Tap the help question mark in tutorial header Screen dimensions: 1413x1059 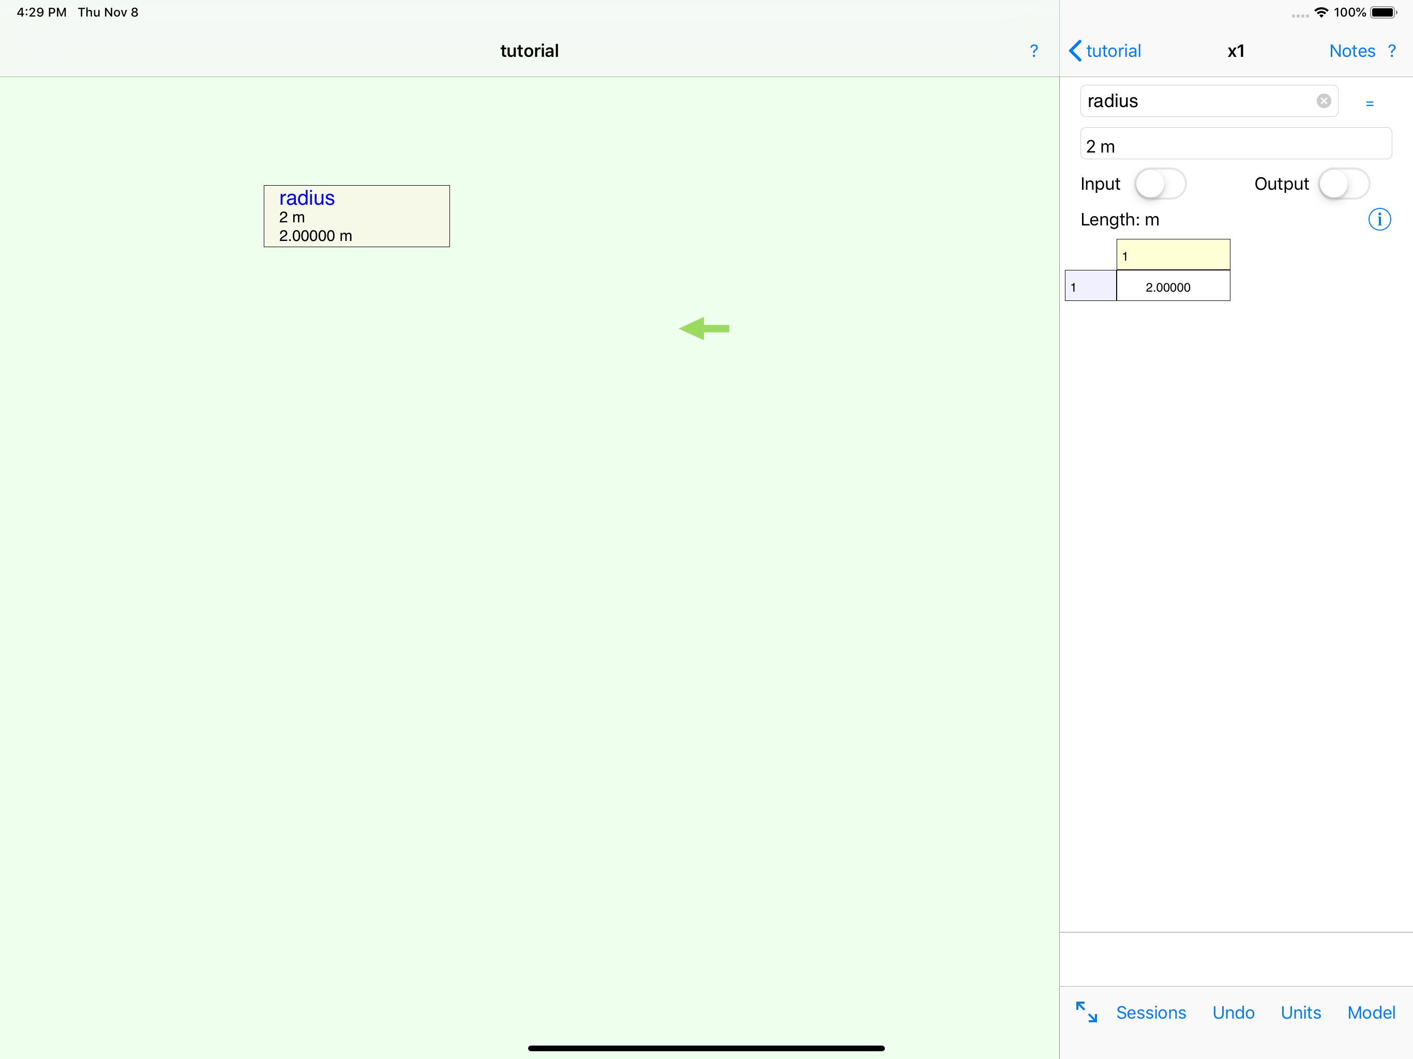tap(1033, 51)
